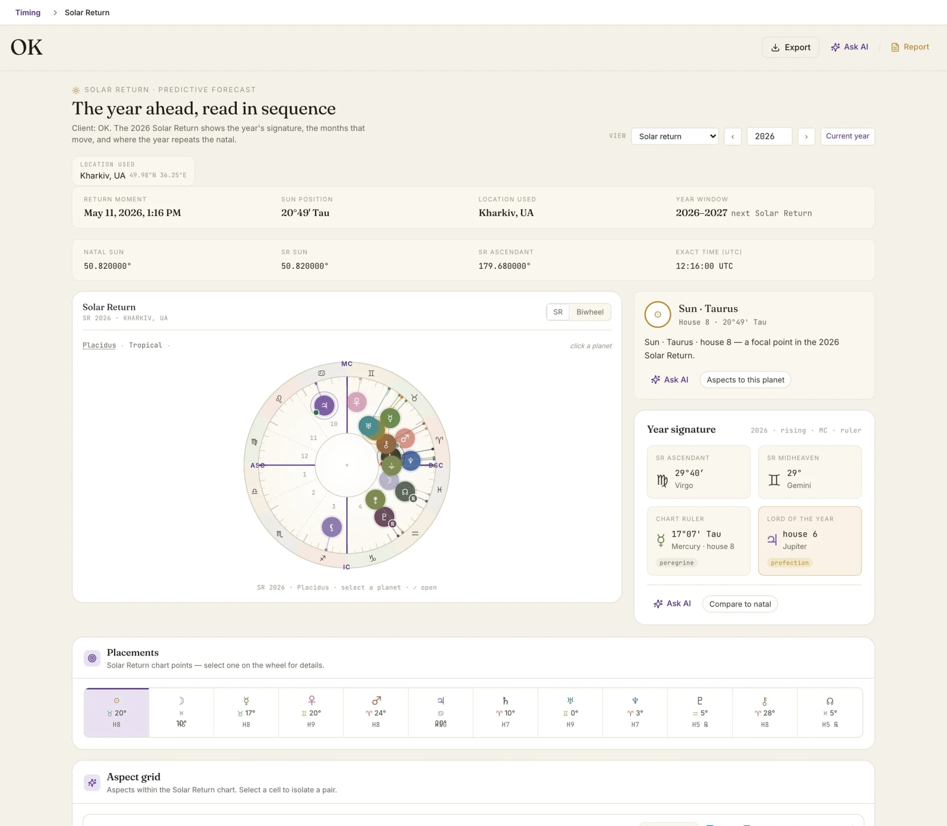Export the solar return
The height and width of the screenshot is (826, 947).
(x=790, y=47)
